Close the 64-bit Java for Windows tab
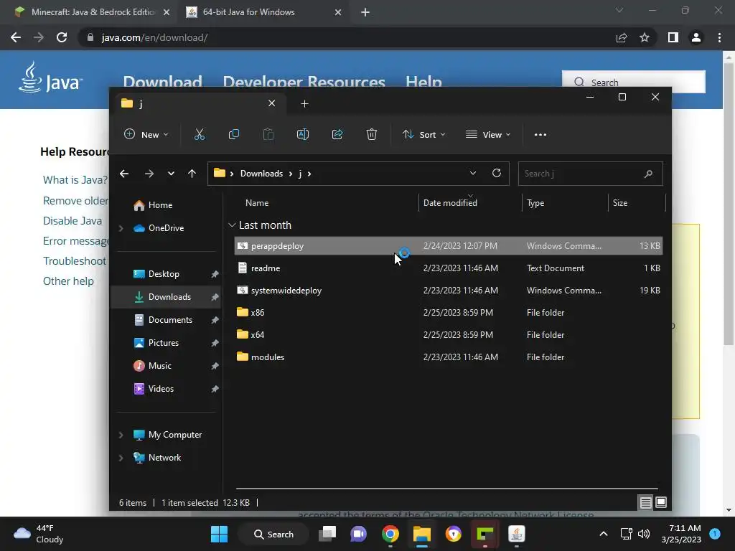The width and height of the screenshot is (735, 551). (338, 12)
